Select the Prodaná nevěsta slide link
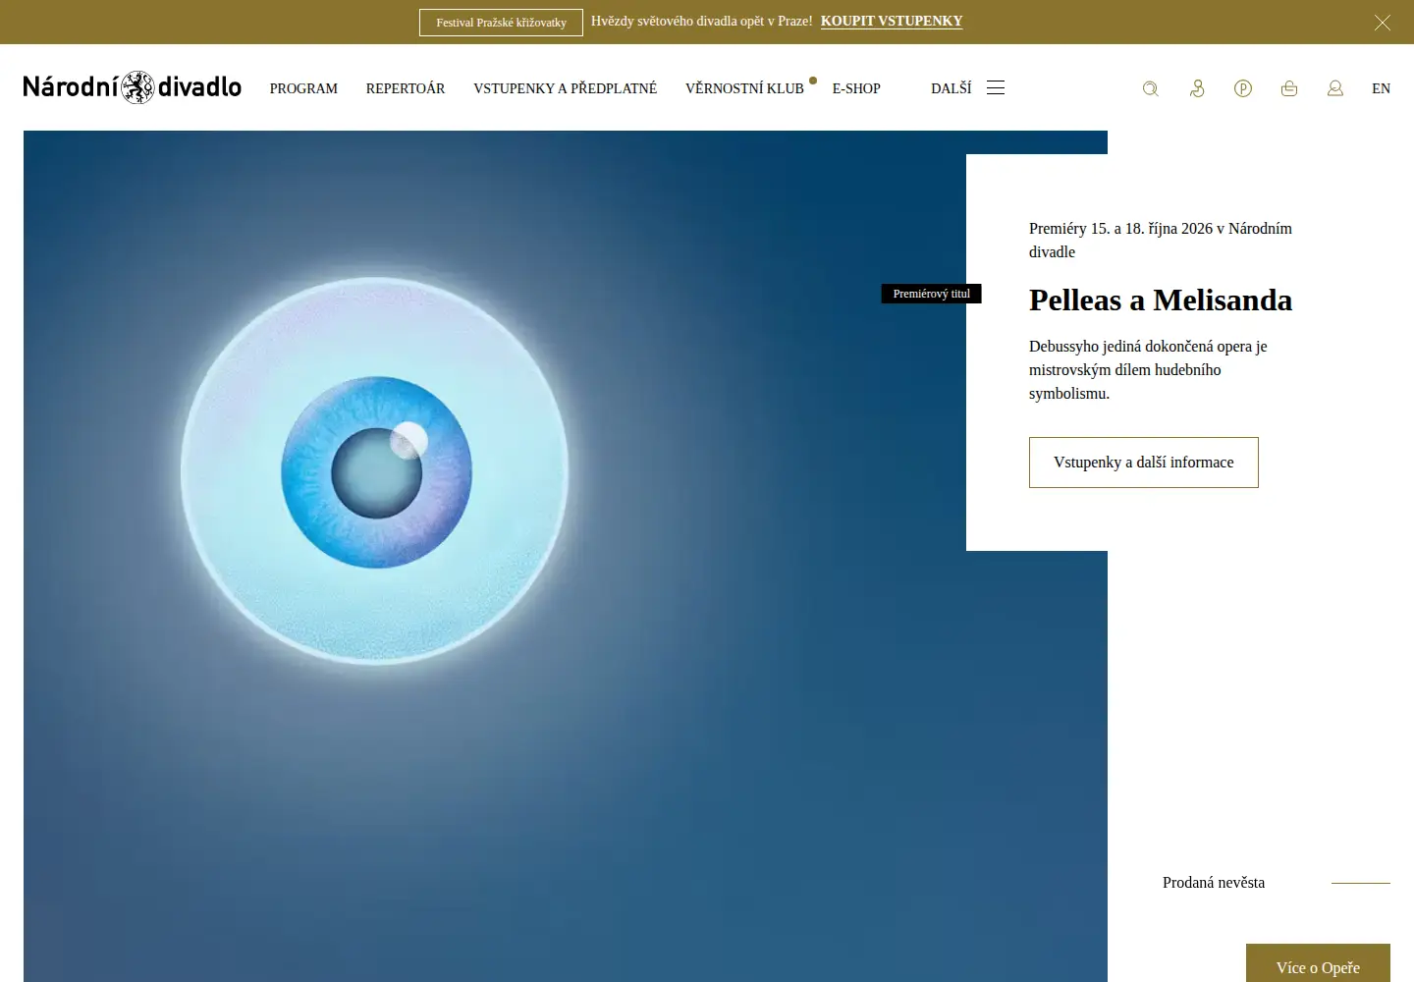 (1214, 883)
